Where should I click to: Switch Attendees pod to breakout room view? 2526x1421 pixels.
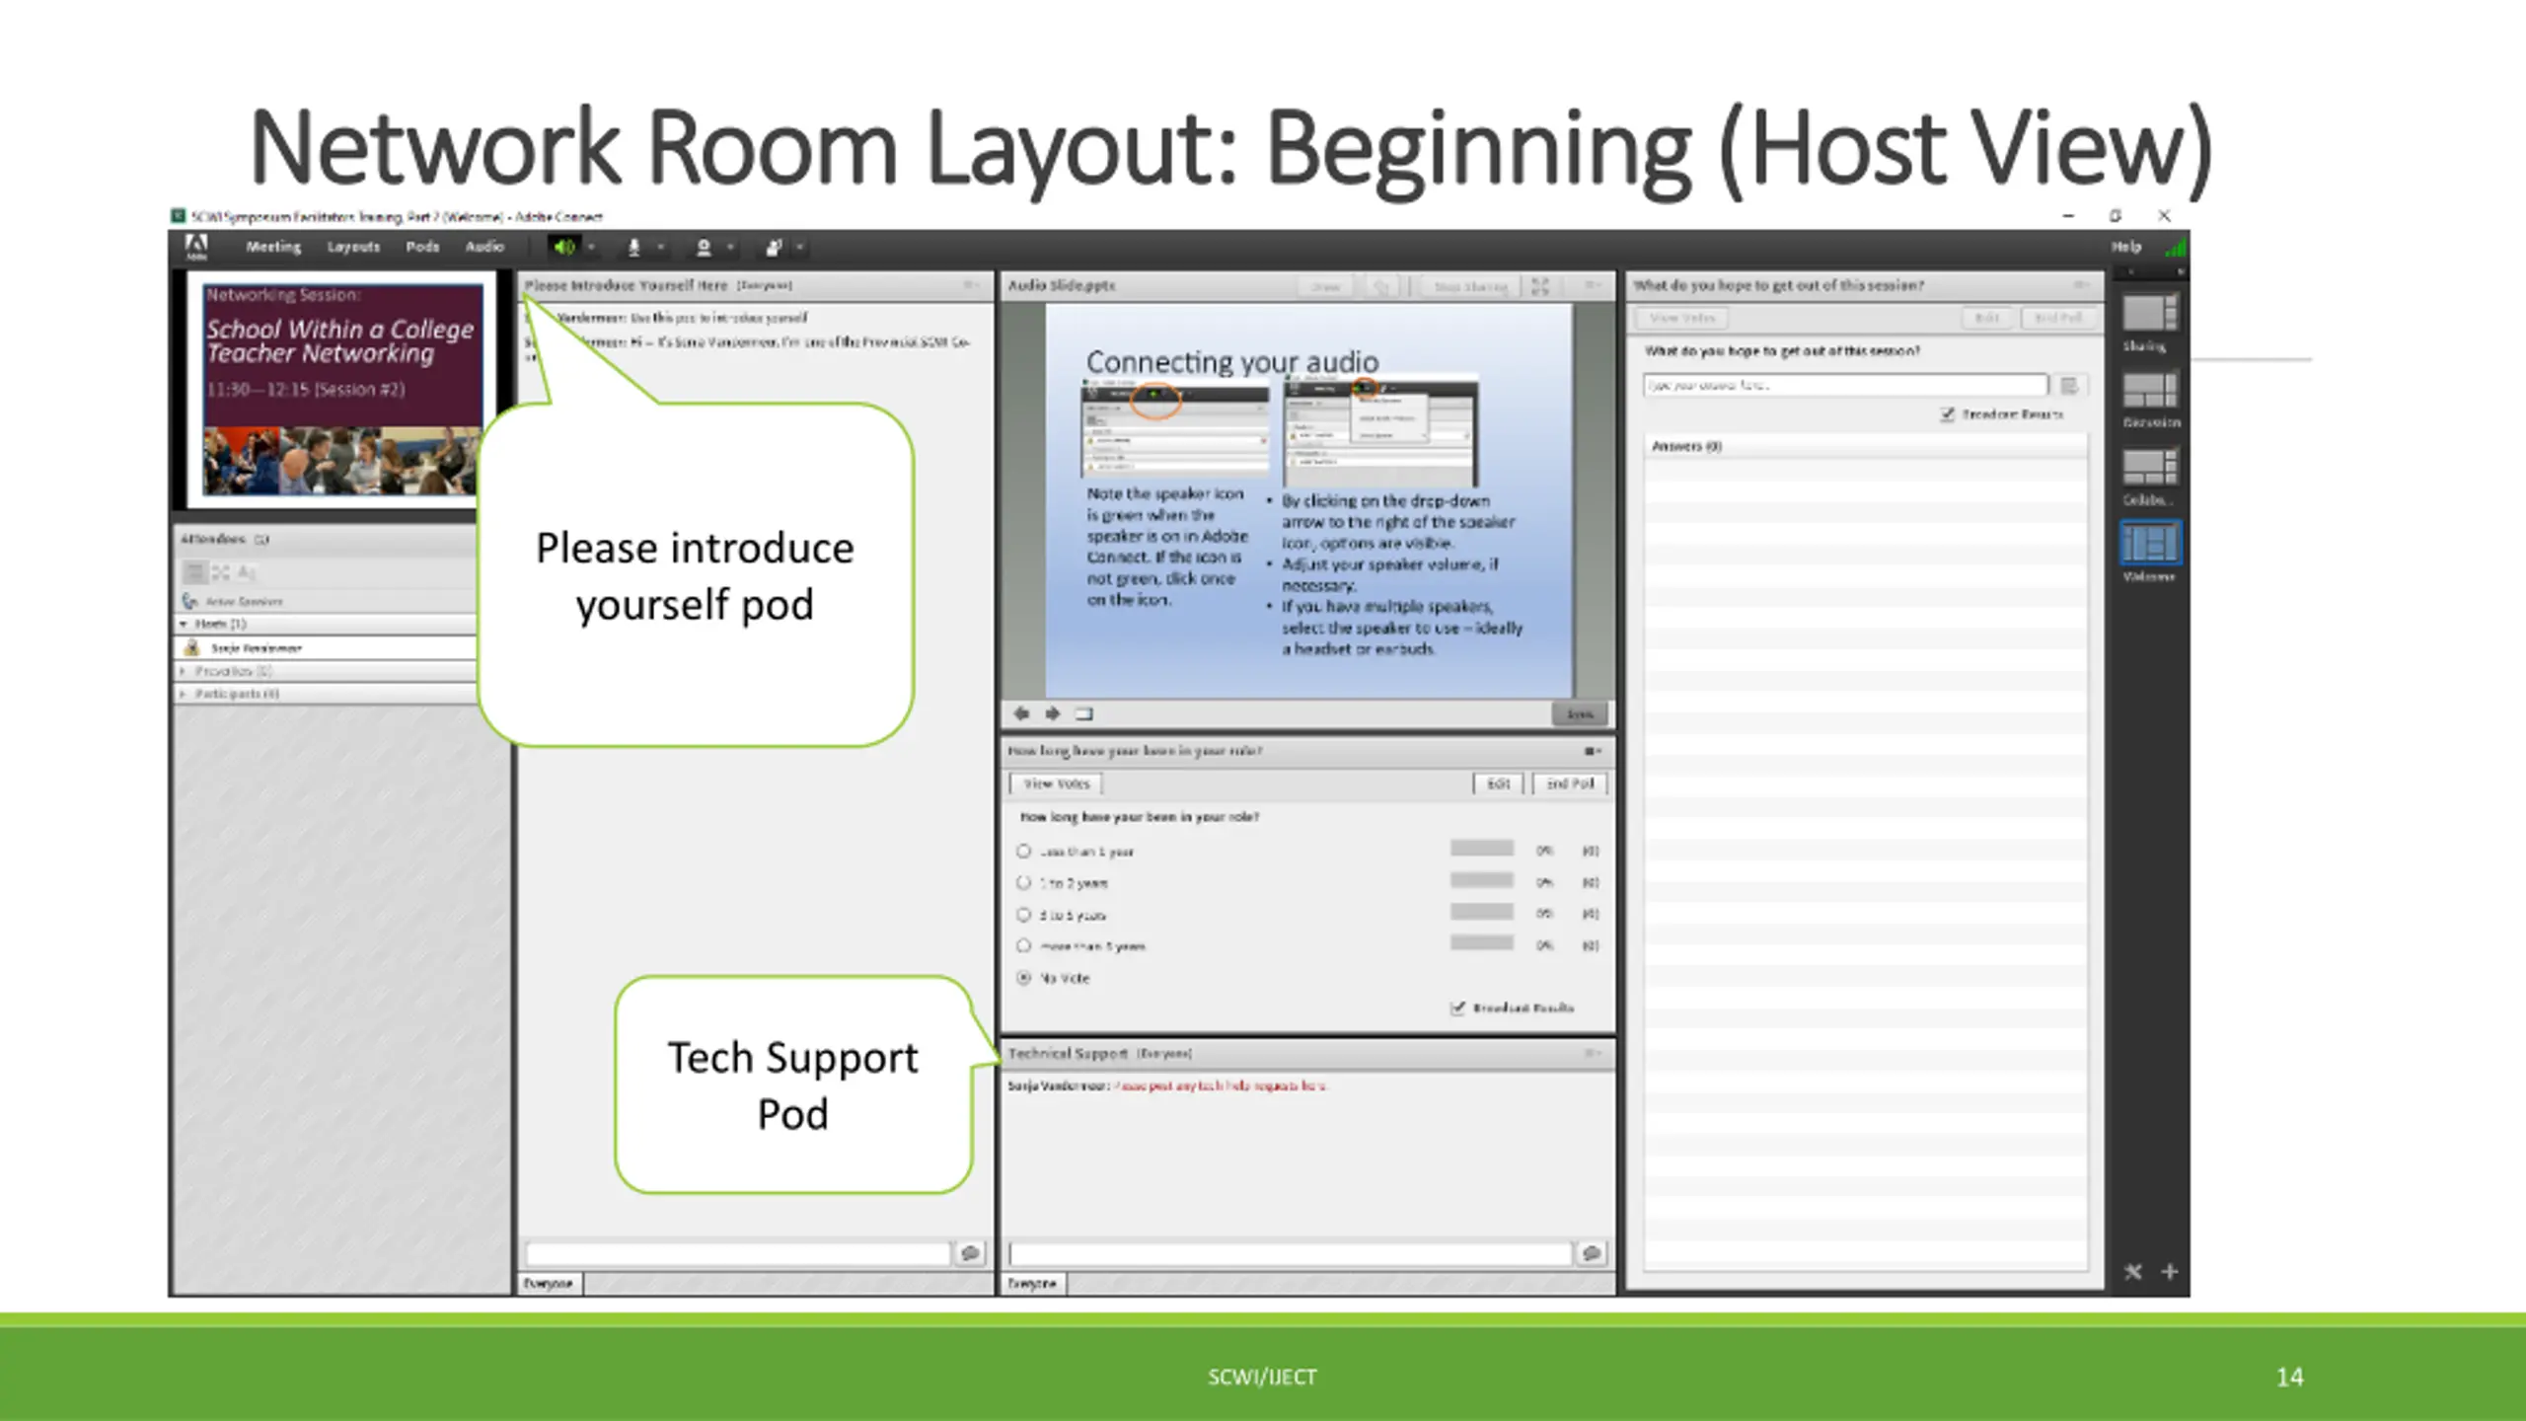(x=220, y=572)
